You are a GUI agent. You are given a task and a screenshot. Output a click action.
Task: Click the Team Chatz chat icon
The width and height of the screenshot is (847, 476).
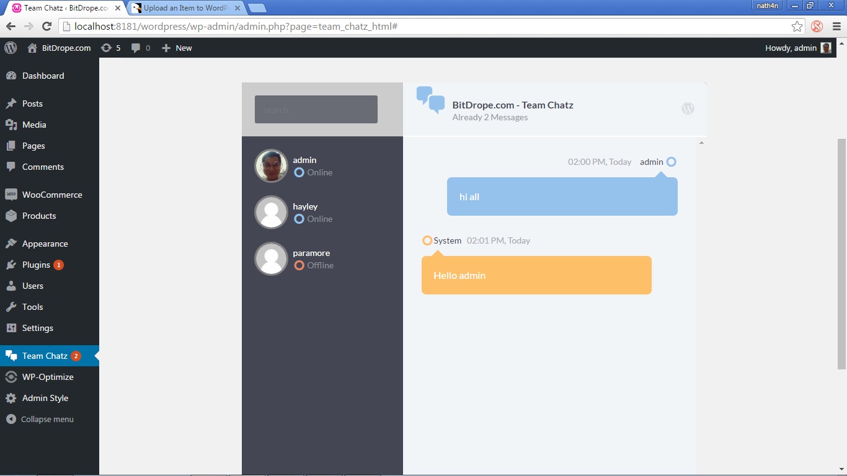11,356
